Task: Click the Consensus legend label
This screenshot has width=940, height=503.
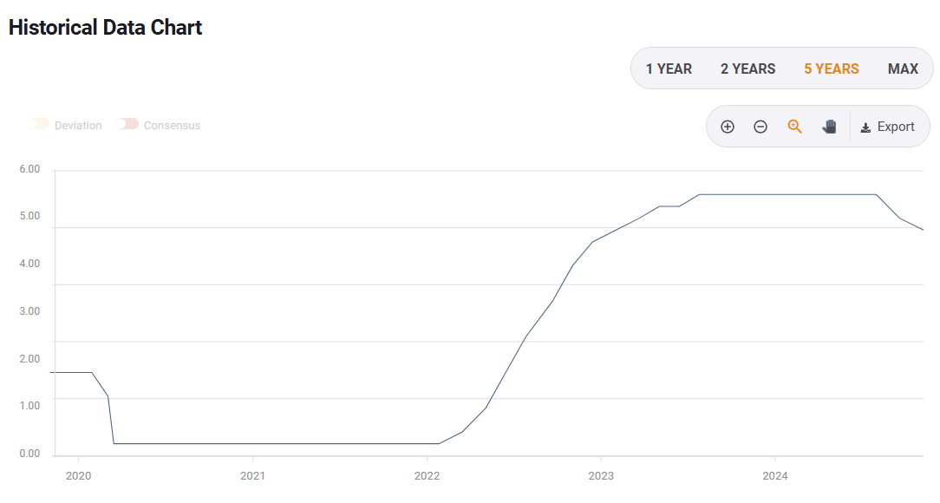Action: click(x=172, y=126)
